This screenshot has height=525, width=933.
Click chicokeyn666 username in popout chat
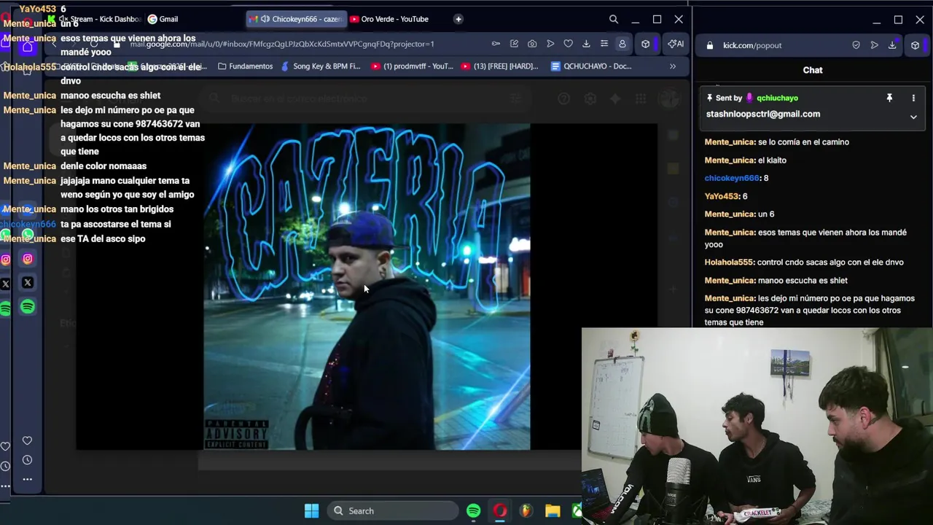tap(732, 178)
